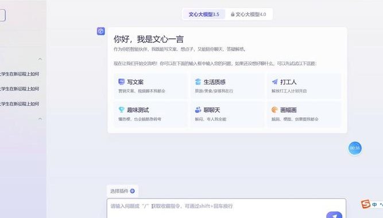Click the send message arrow button
This screenshot has width=383, height=218.
[334, 215]
